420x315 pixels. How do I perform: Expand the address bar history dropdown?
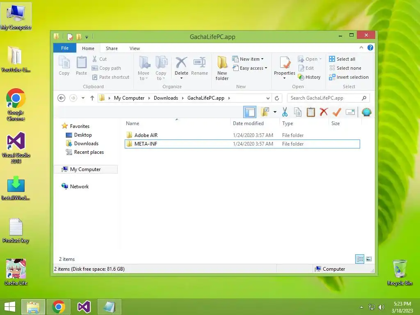[x=268, y=98]
